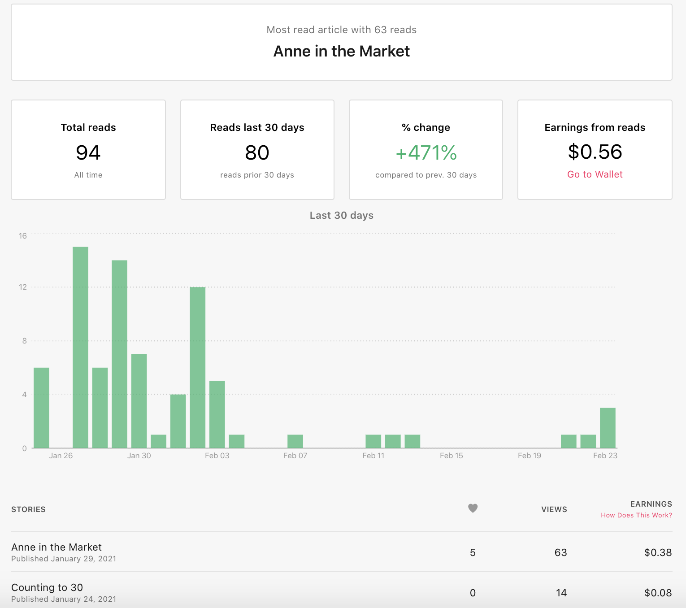Click the Jan 26 axis label
This screenshot has height=608, width=686.
(x=61, y=456)
